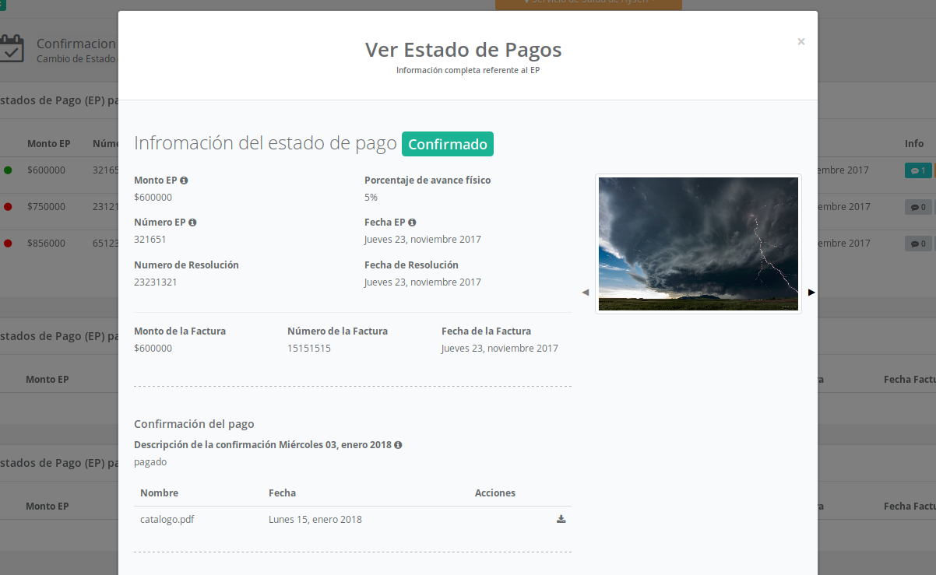Close the Ver Estado de Pagos dialog

(x=801, y=42)
